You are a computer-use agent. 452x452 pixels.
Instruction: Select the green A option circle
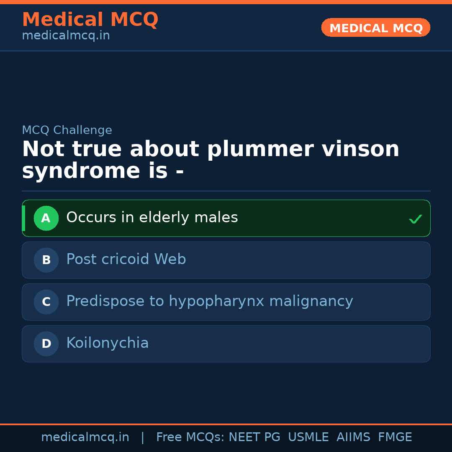click(x=46, y=218)
